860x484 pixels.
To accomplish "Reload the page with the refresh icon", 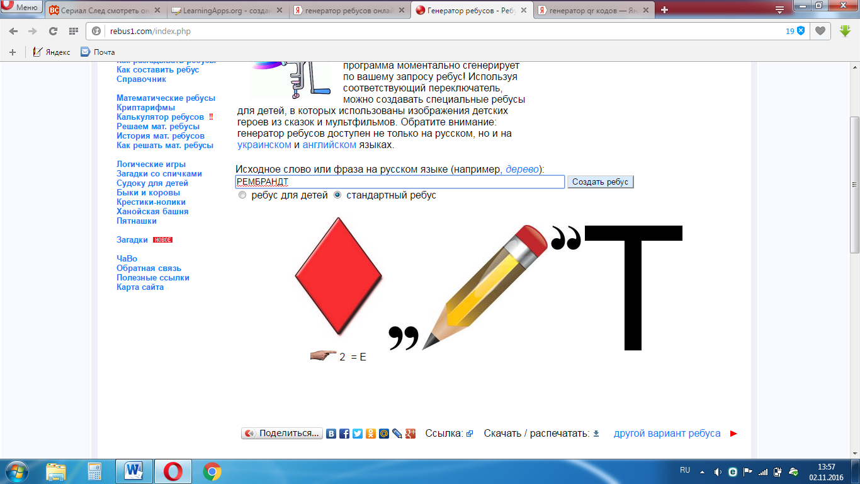I will [x=53, y=31].
